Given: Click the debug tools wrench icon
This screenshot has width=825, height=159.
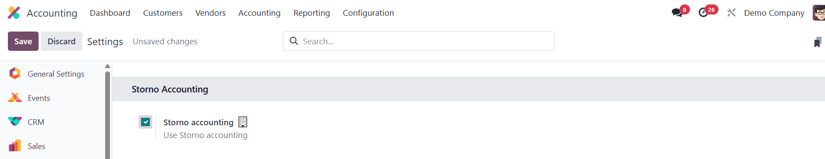Looking at the screenshot, I should [731, 13].
